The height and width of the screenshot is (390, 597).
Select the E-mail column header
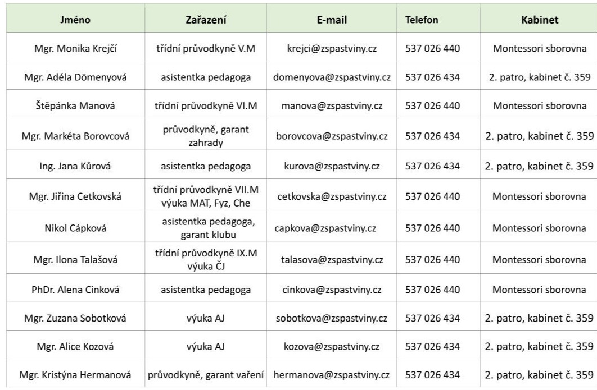[x=332, y=20]
